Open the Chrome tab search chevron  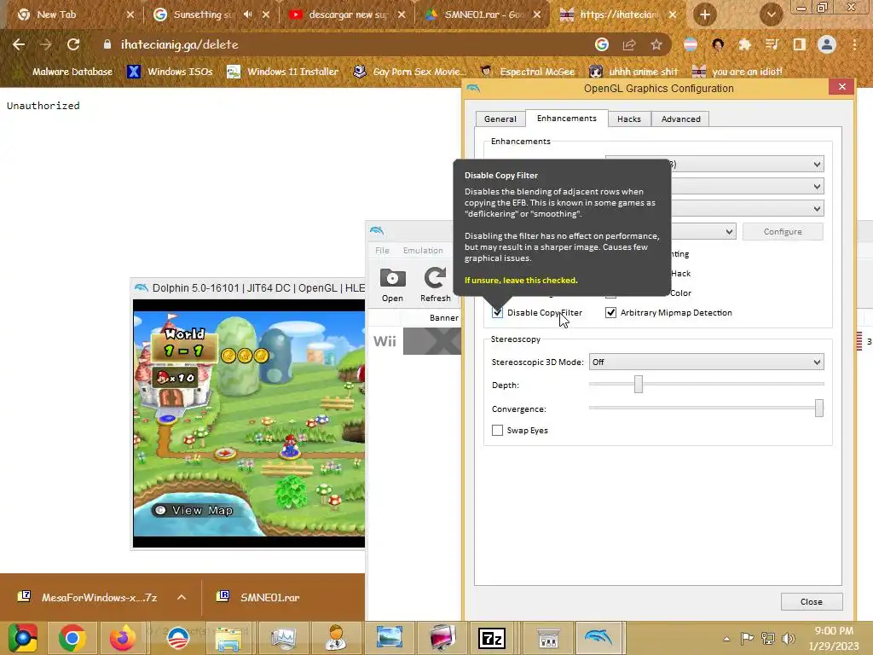click(771, 14)
